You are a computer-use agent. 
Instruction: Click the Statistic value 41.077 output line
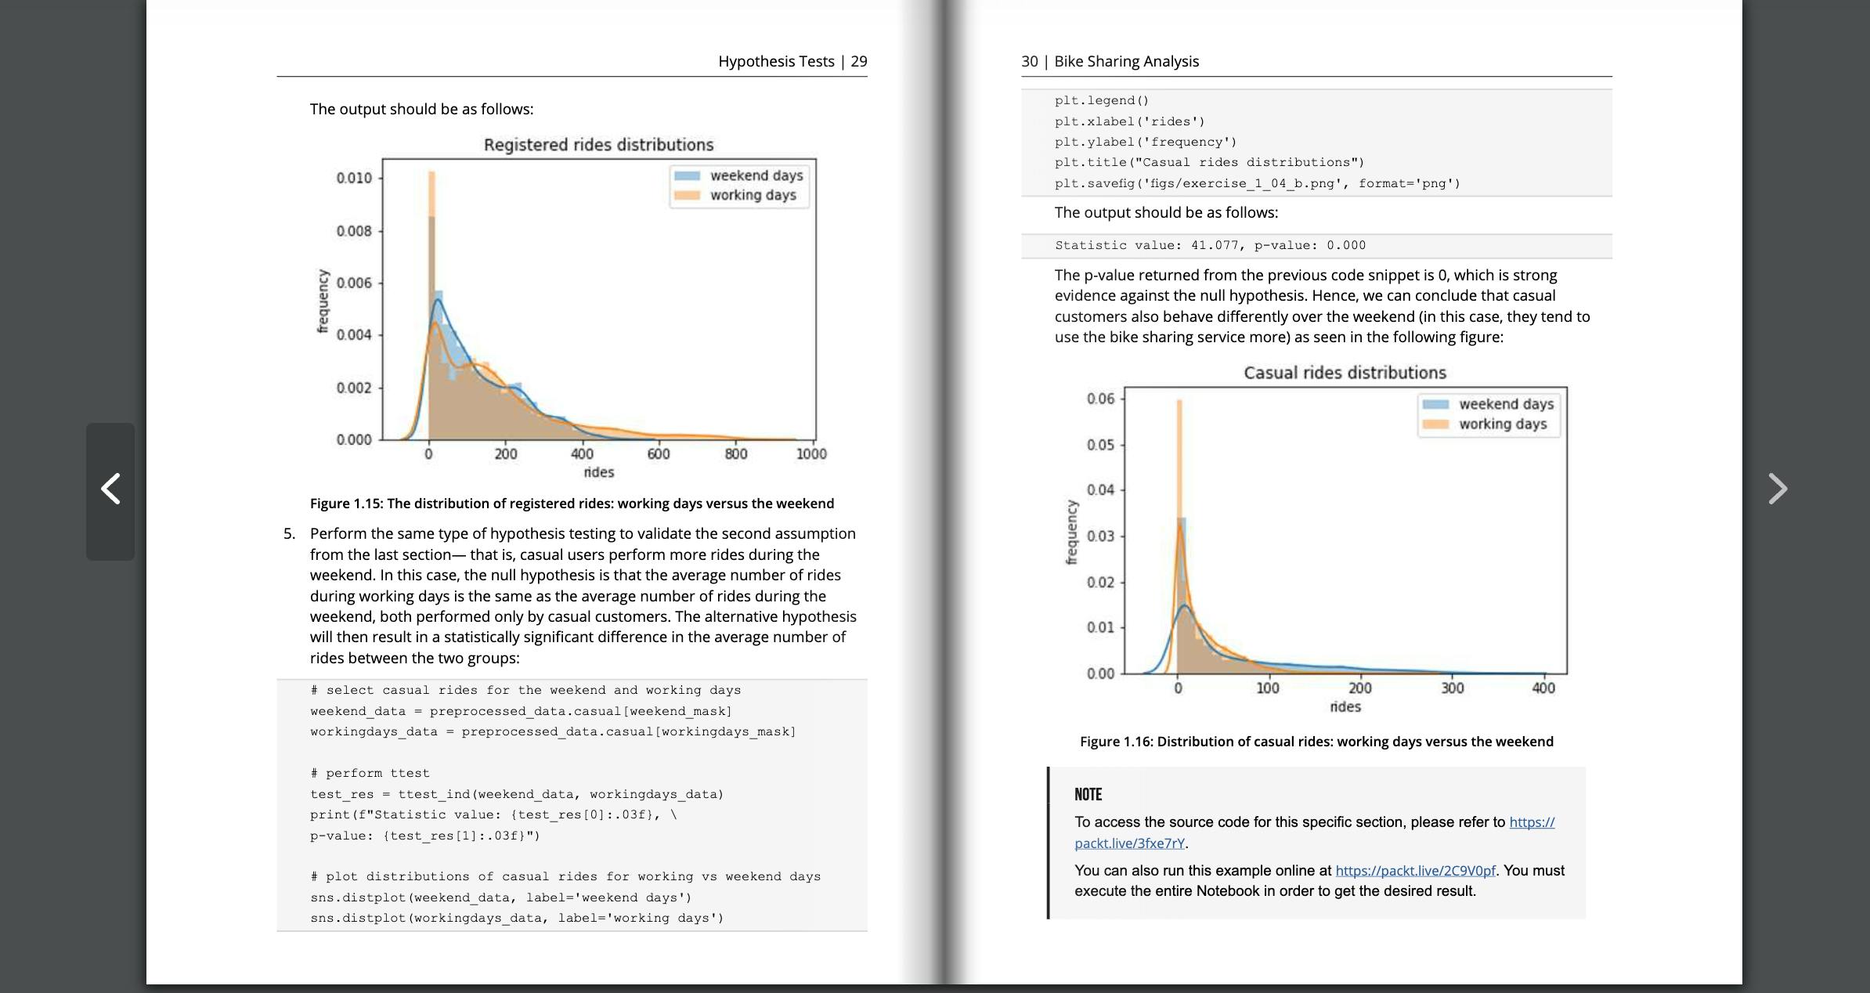[1210, 246]
